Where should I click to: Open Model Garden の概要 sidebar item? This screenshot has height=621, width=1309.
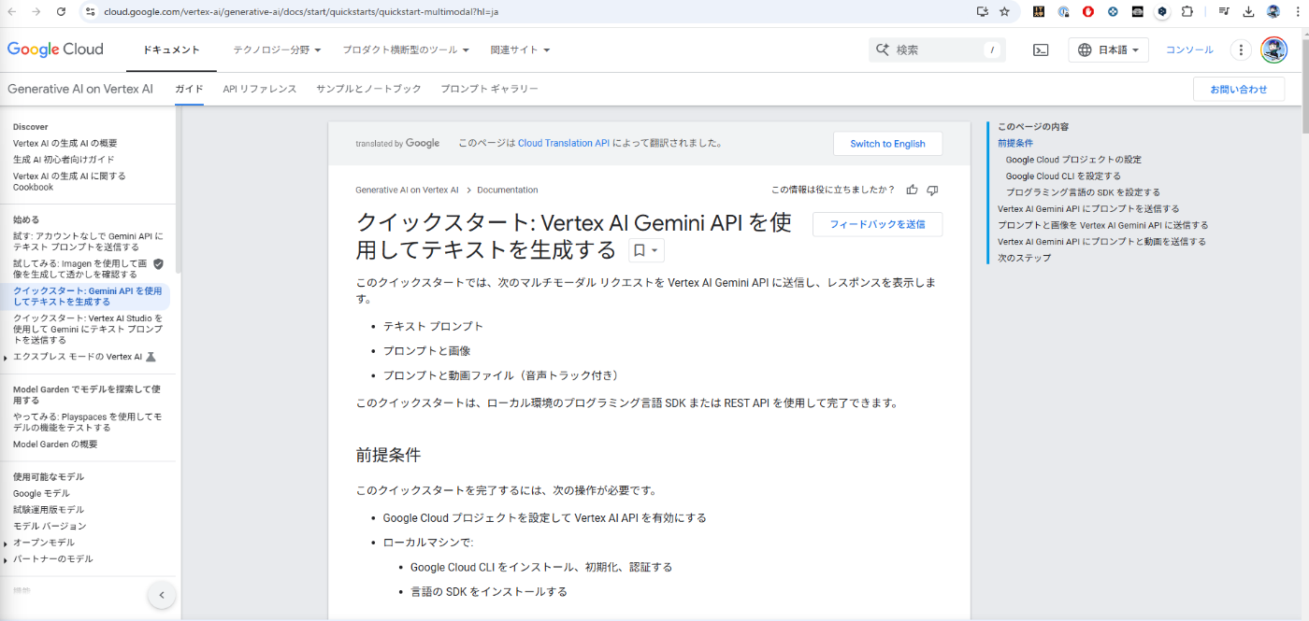(x=55, y=445)
